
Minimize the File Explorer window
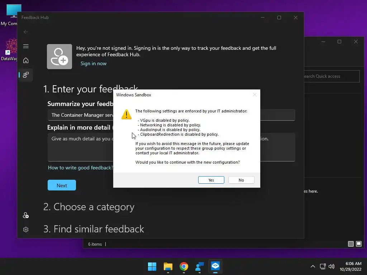(323, 42)
